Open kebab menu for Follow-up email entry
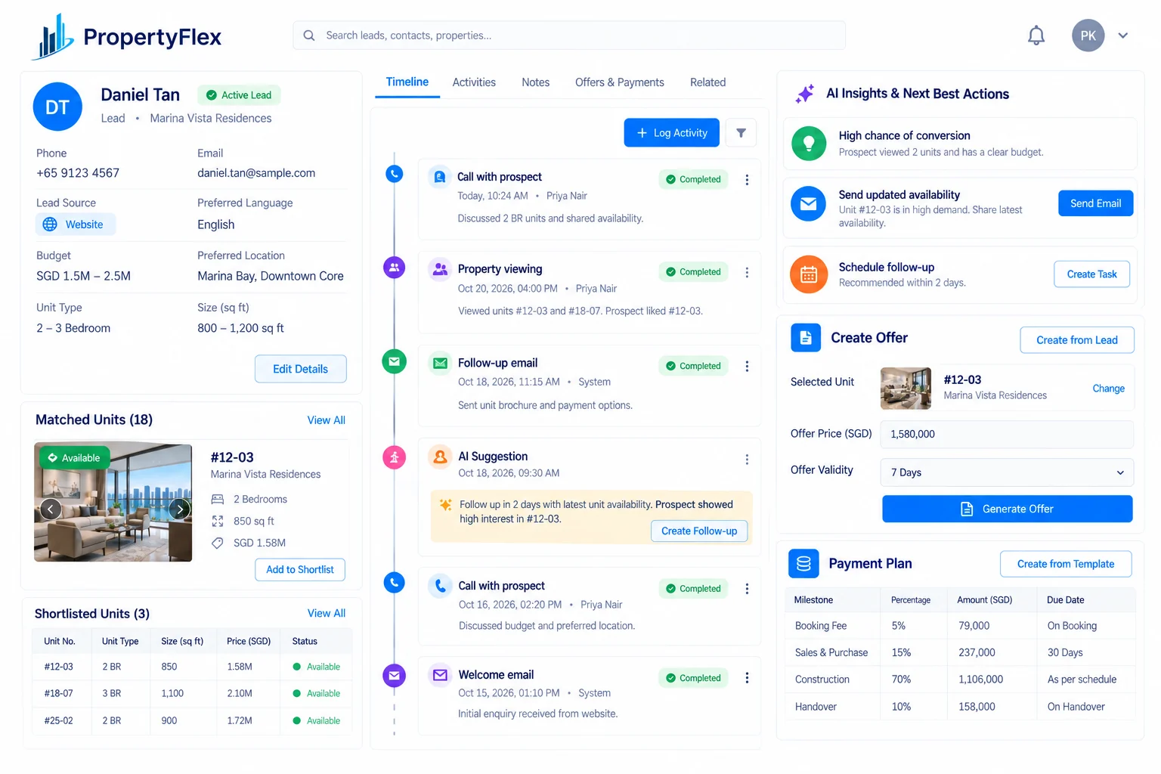 pos(747,366)
